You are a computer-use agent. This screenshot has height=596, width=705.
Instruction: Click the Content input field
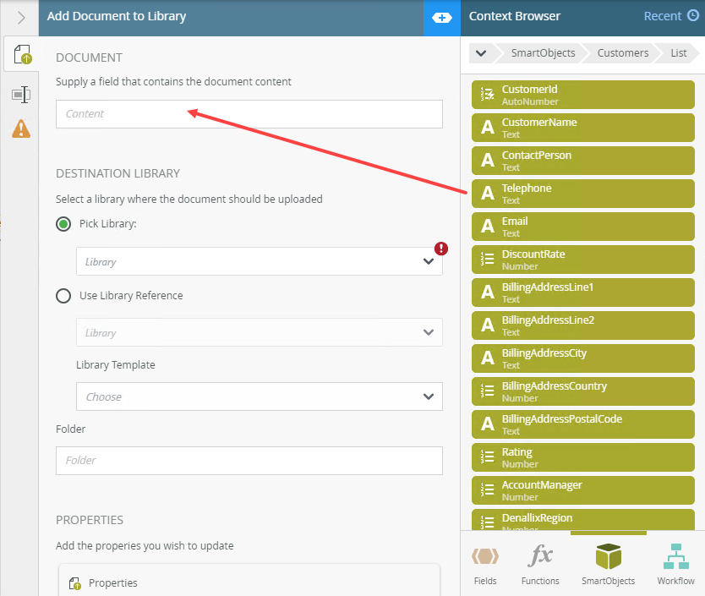coord(249,114)
